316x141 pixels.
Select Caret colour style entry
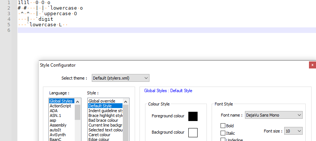105,135
